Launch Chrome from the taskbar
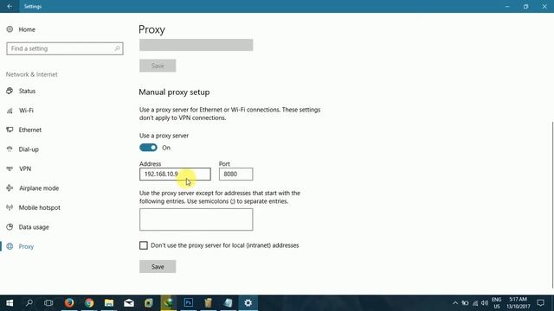 [x=89, y=303]
